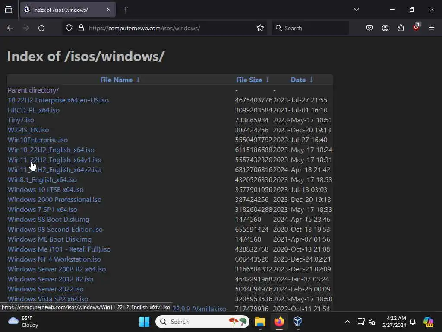442x332 pixels.
Task: Go back to previous page
Action: [x=10, y=28]
